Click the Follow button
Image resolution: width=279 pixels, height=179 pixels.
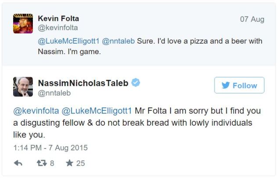click(x=239, y=85)
